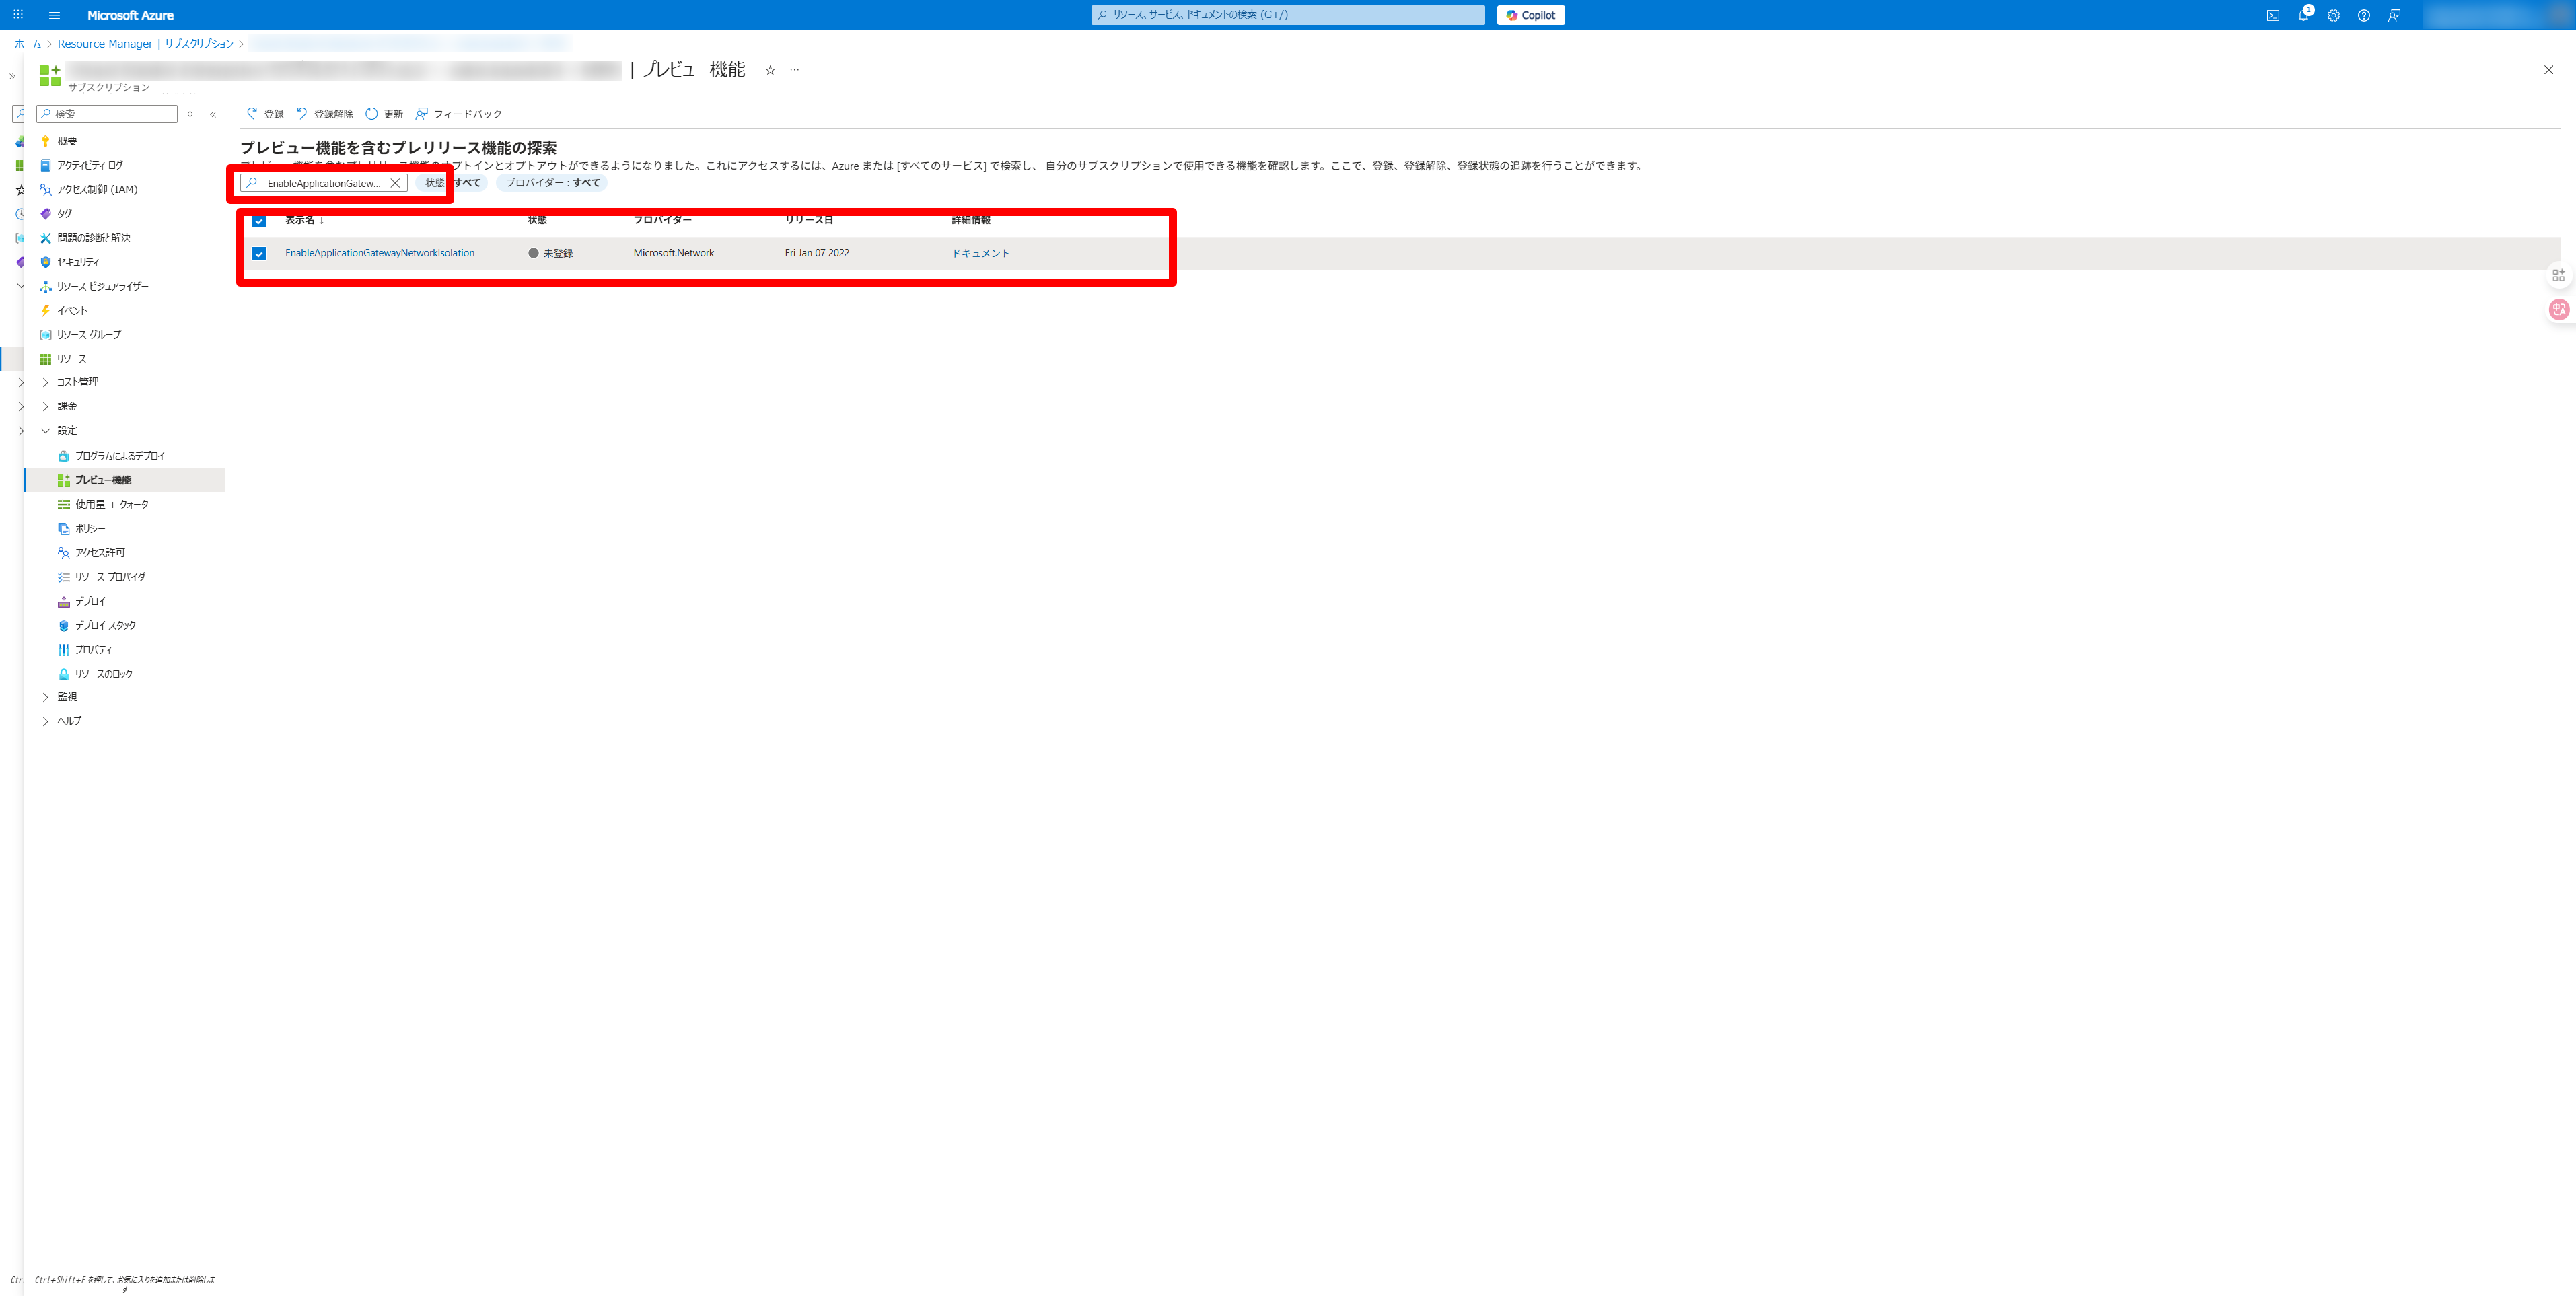Toggle the select-all checkbox in the table header
Viewport: 2576px width, 1296px height.
[x=259, y=220]
